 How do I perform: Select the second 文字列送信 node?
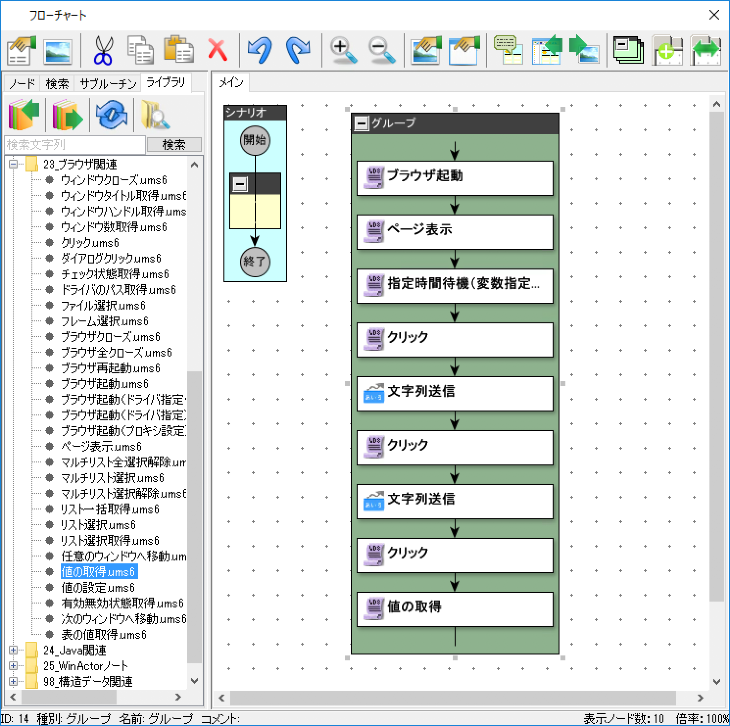pos(455,502)
